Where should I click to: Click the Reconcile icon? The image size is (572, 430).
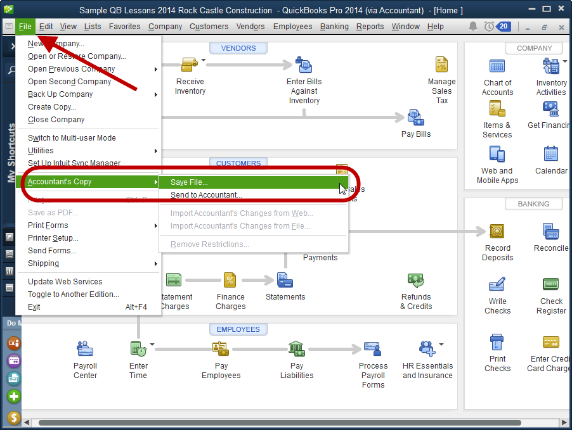coord(551,231)
